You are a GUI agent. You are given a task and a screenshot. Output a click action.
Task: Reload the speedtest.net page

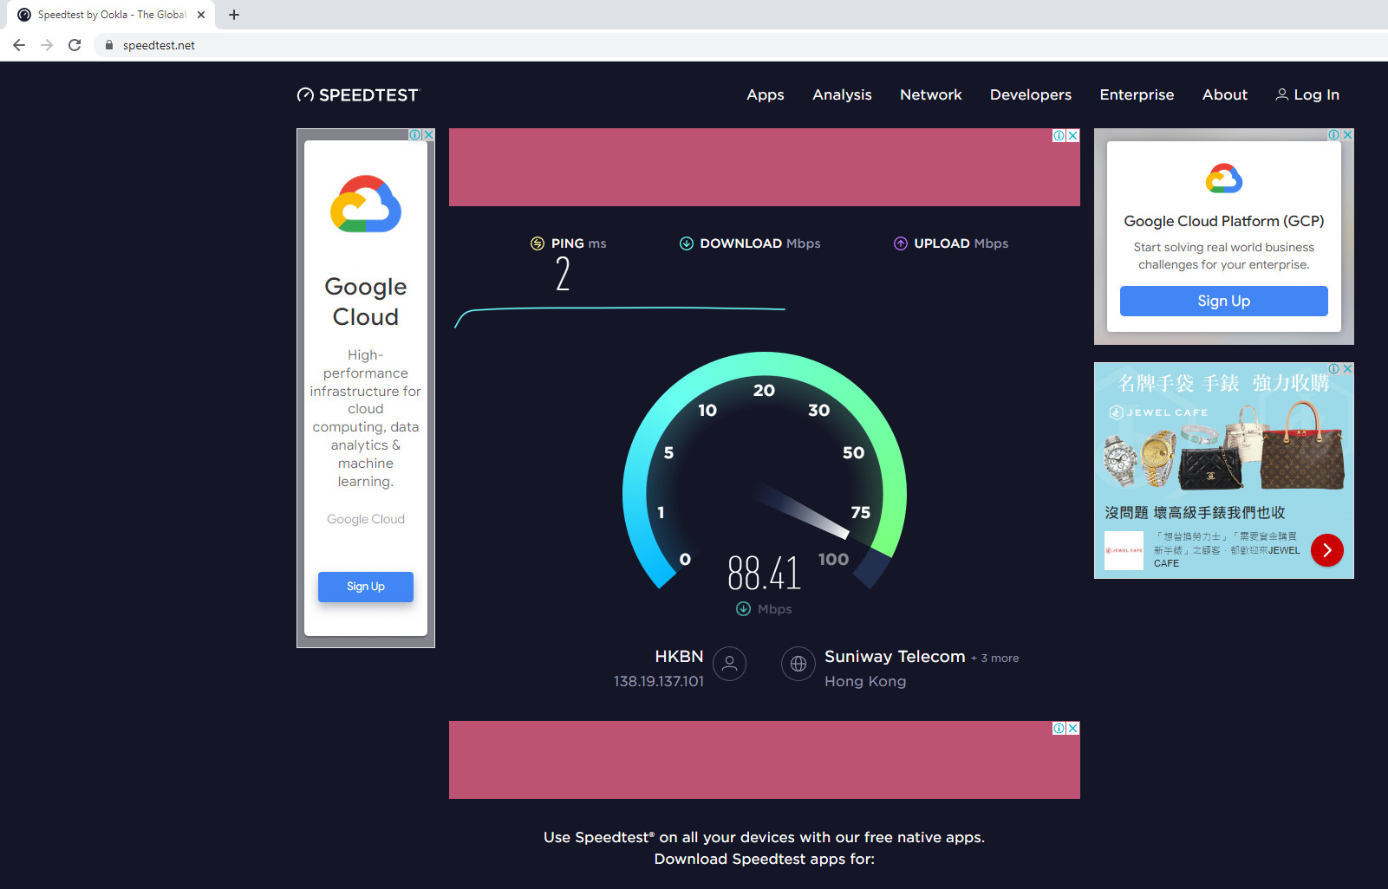75,45
